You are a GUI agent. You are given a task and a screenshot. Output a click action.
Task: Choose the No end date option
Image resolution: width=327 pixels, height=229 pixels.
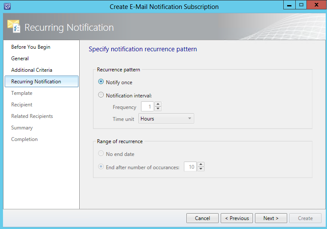click(x=101, y=153)
